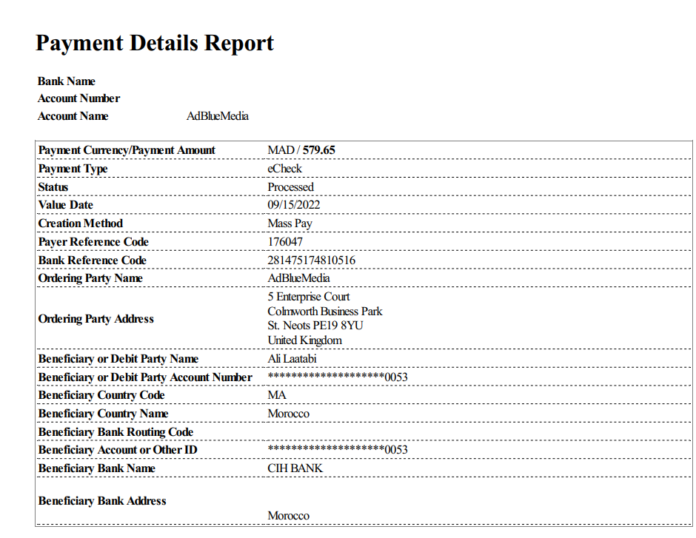The image size is (696, 538).
Task: Select the Account Name label
Action: click(x=73, y=116)
